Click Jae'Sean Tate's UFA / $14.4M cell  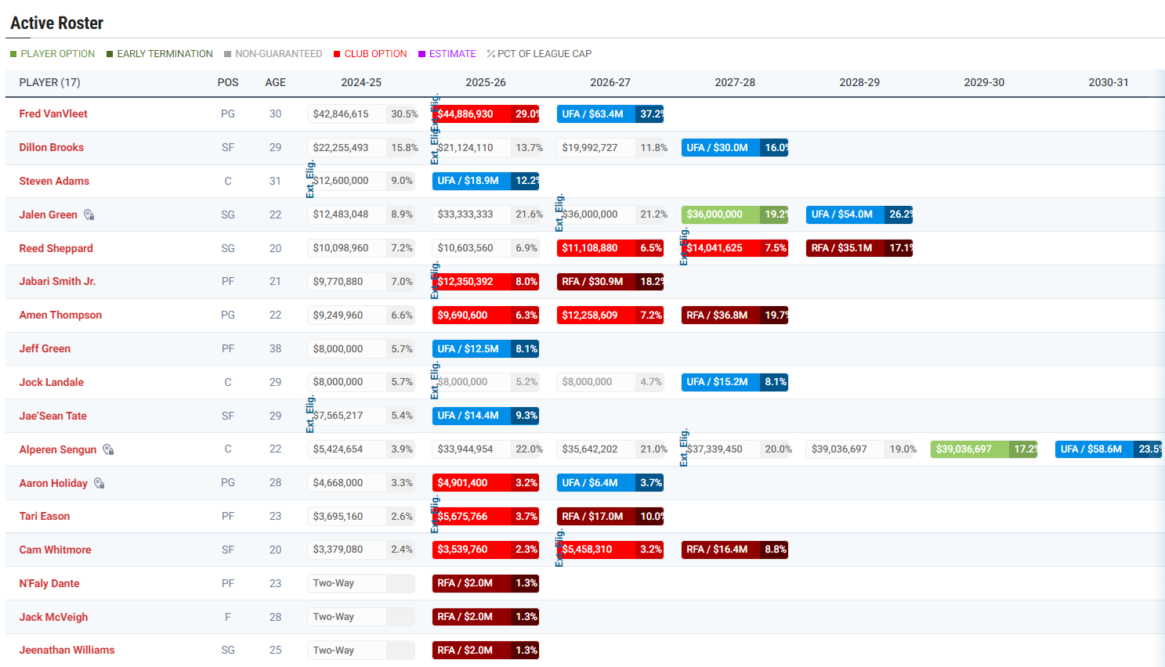(x=486, y=416)
